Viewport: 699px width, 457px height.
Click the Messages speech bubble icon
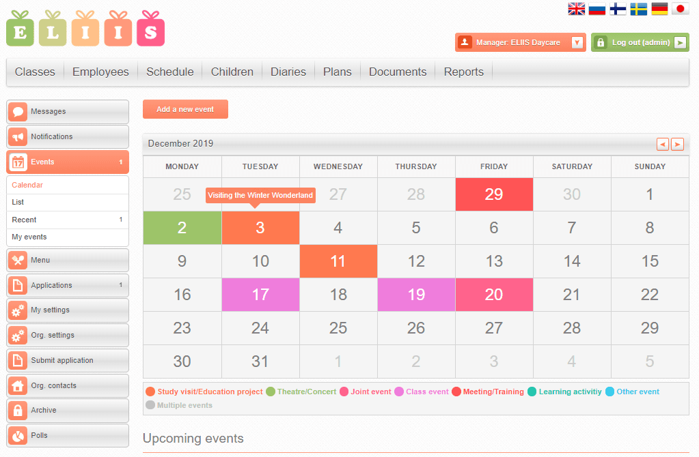click(x=18, y=112)
